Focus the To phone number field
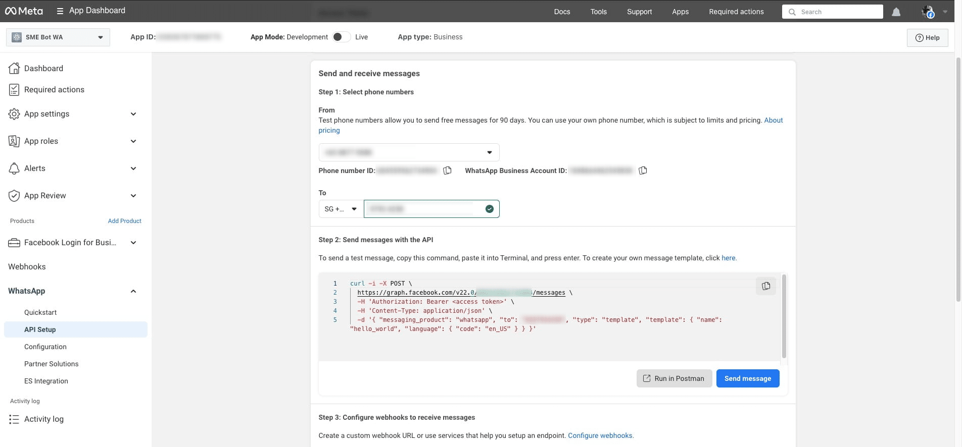The image size is (962, 447). point(431,209)
